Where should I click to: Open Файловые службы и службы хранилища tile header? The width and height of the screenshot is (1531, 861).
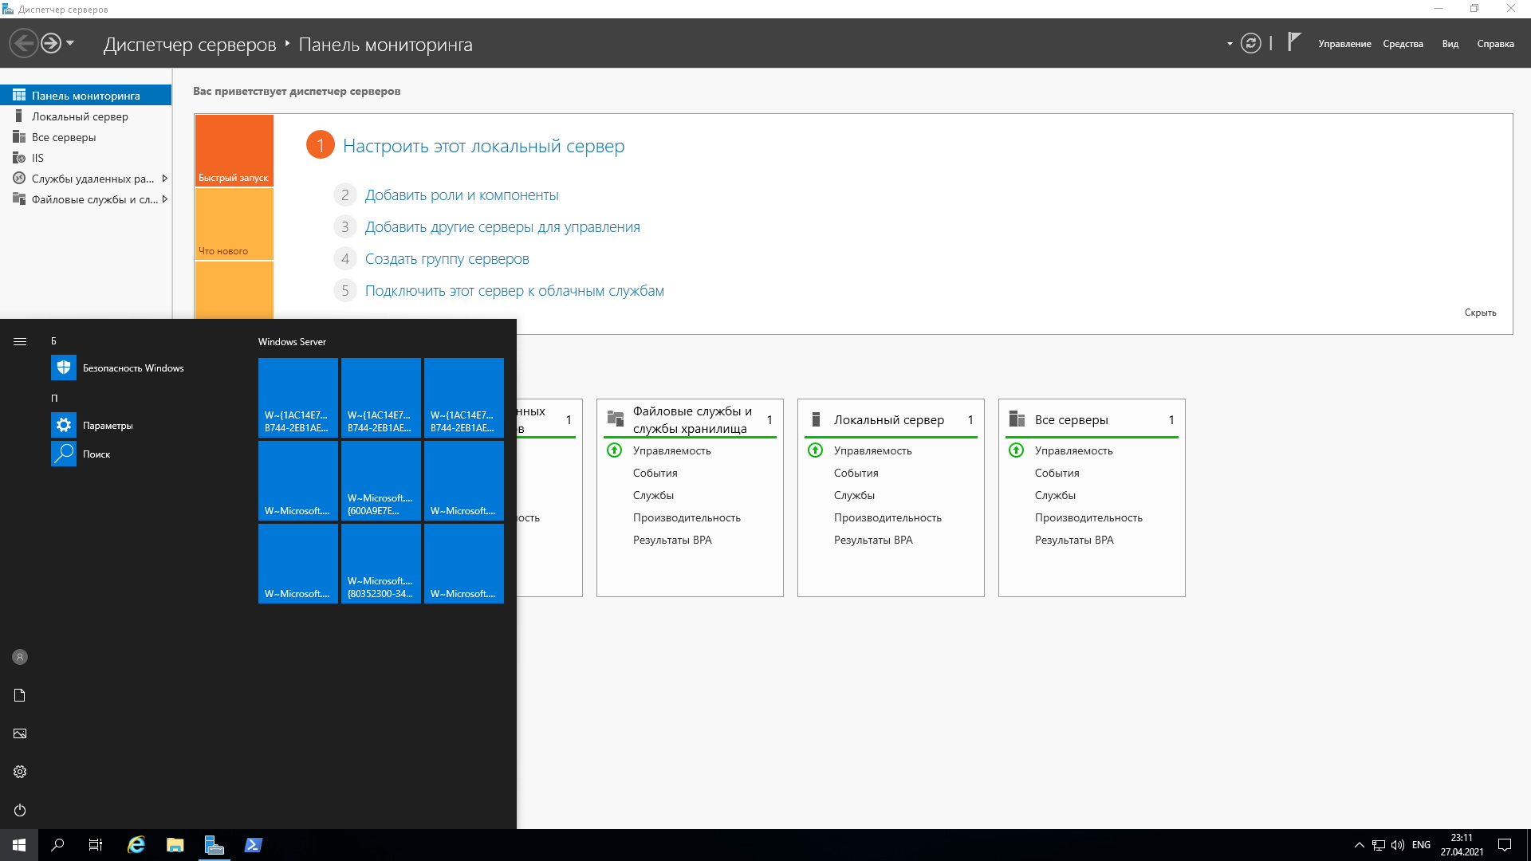click(x=692, y=420)
